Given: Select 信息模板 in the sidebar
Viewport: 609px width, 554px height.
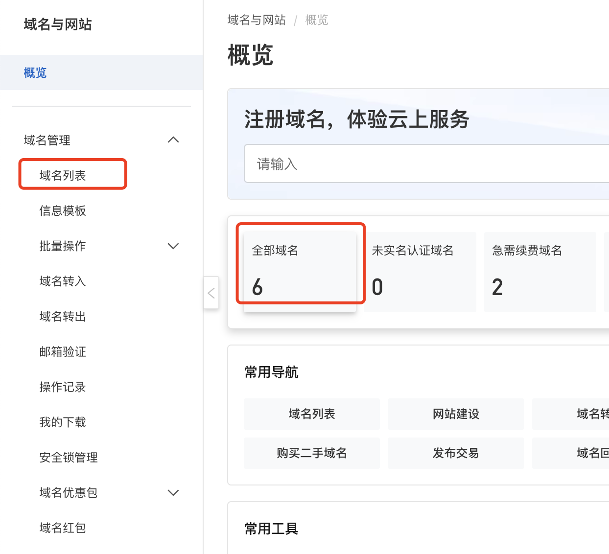Looking at the screenshot, I should pos(63,211).
